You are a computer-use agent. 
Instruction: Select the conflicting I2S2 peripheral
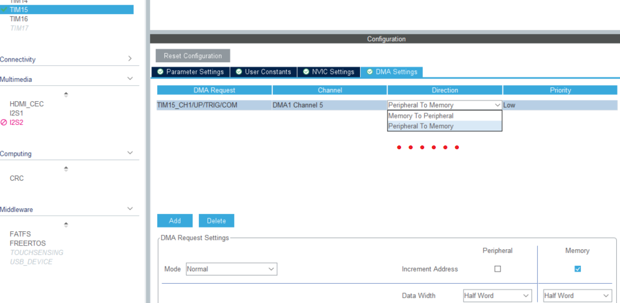16,123
